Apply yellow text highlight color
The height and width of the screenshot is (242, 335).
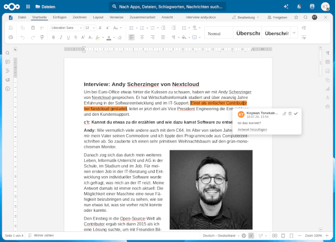click(x=98, y=37)
